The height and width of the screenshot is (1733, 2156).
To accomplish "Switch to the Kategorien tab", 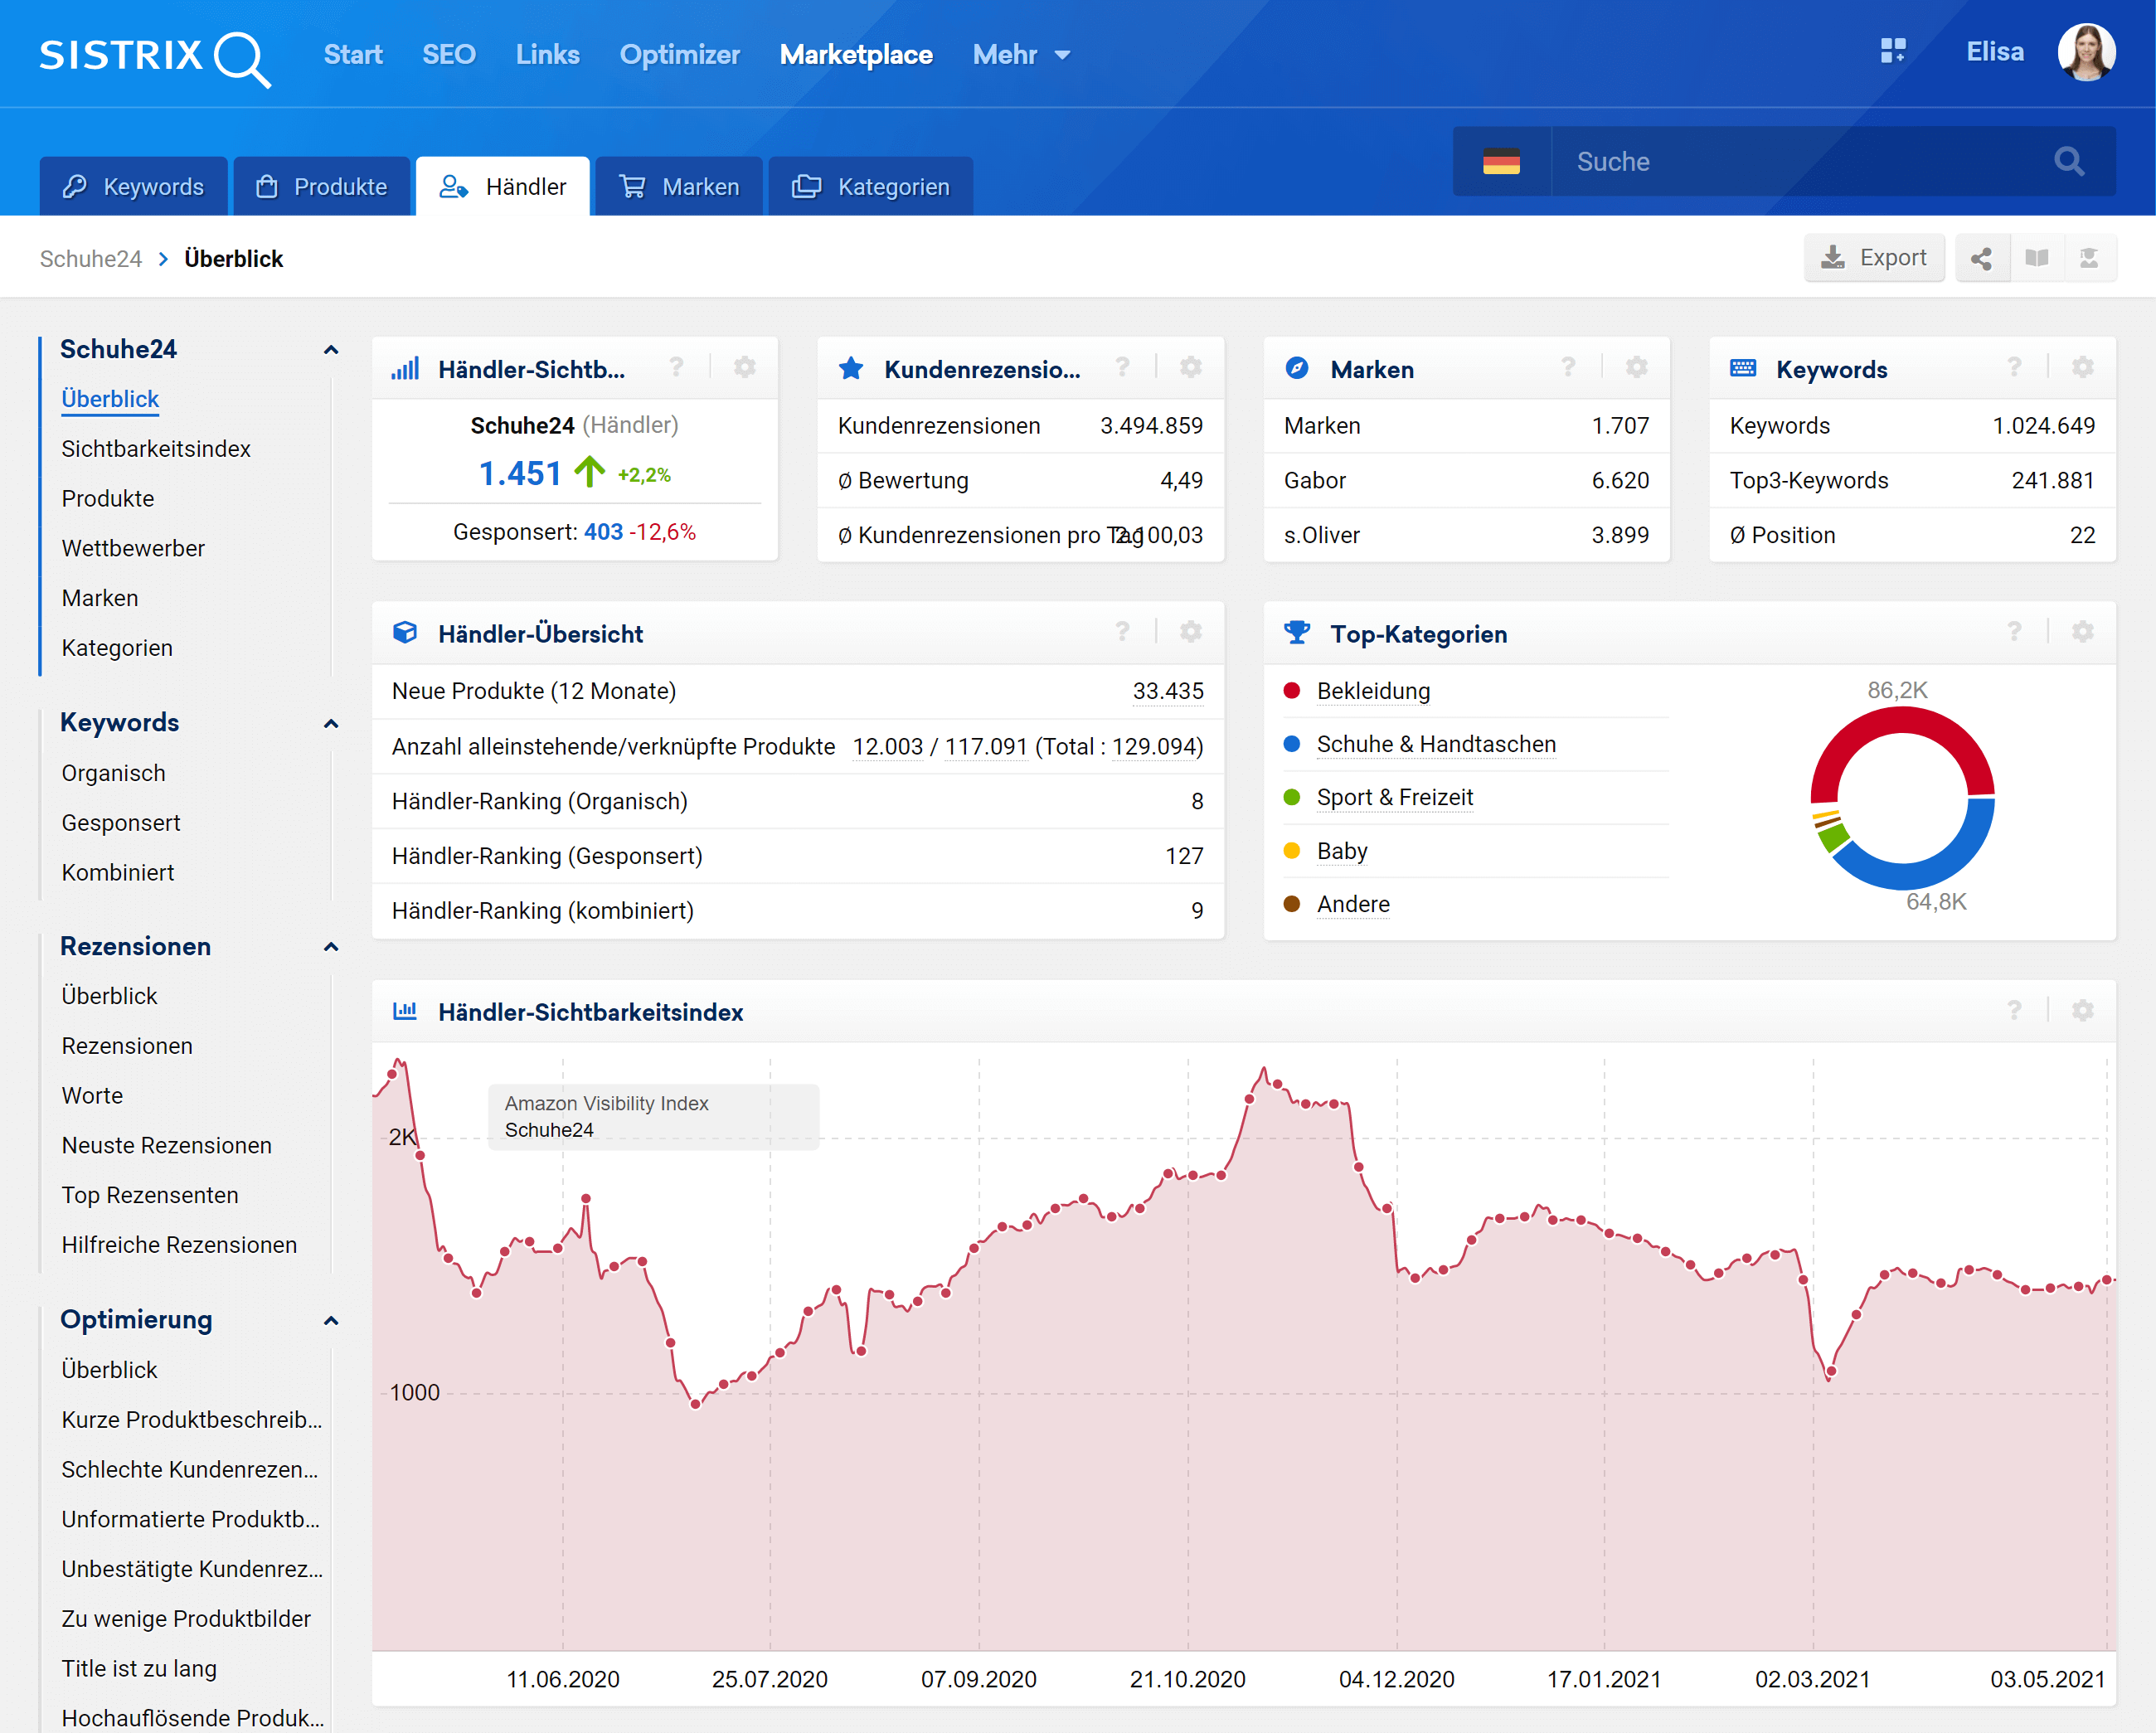I will click(x=870, y=187).
